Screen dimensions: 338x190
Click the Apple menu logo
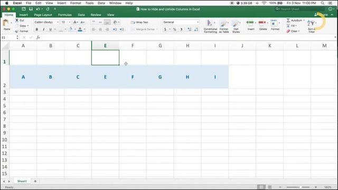7,3
